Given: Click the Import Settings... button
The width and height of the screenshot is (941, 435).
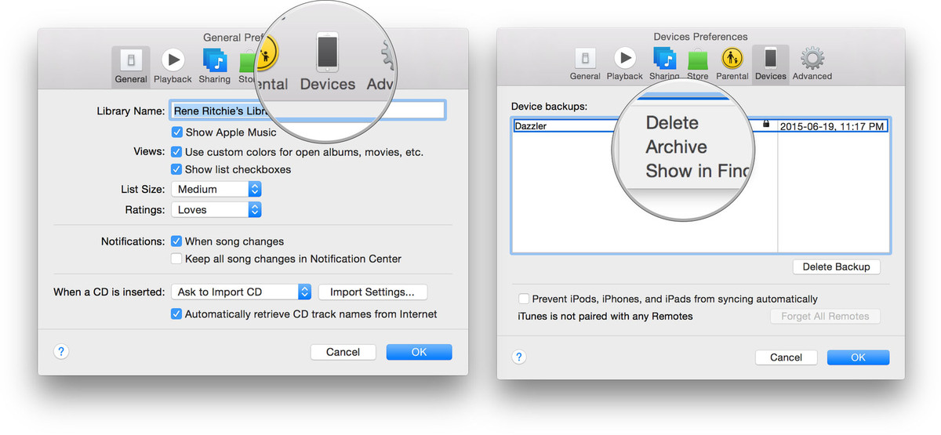Looking at the screenshot, I should pos(372,292).
